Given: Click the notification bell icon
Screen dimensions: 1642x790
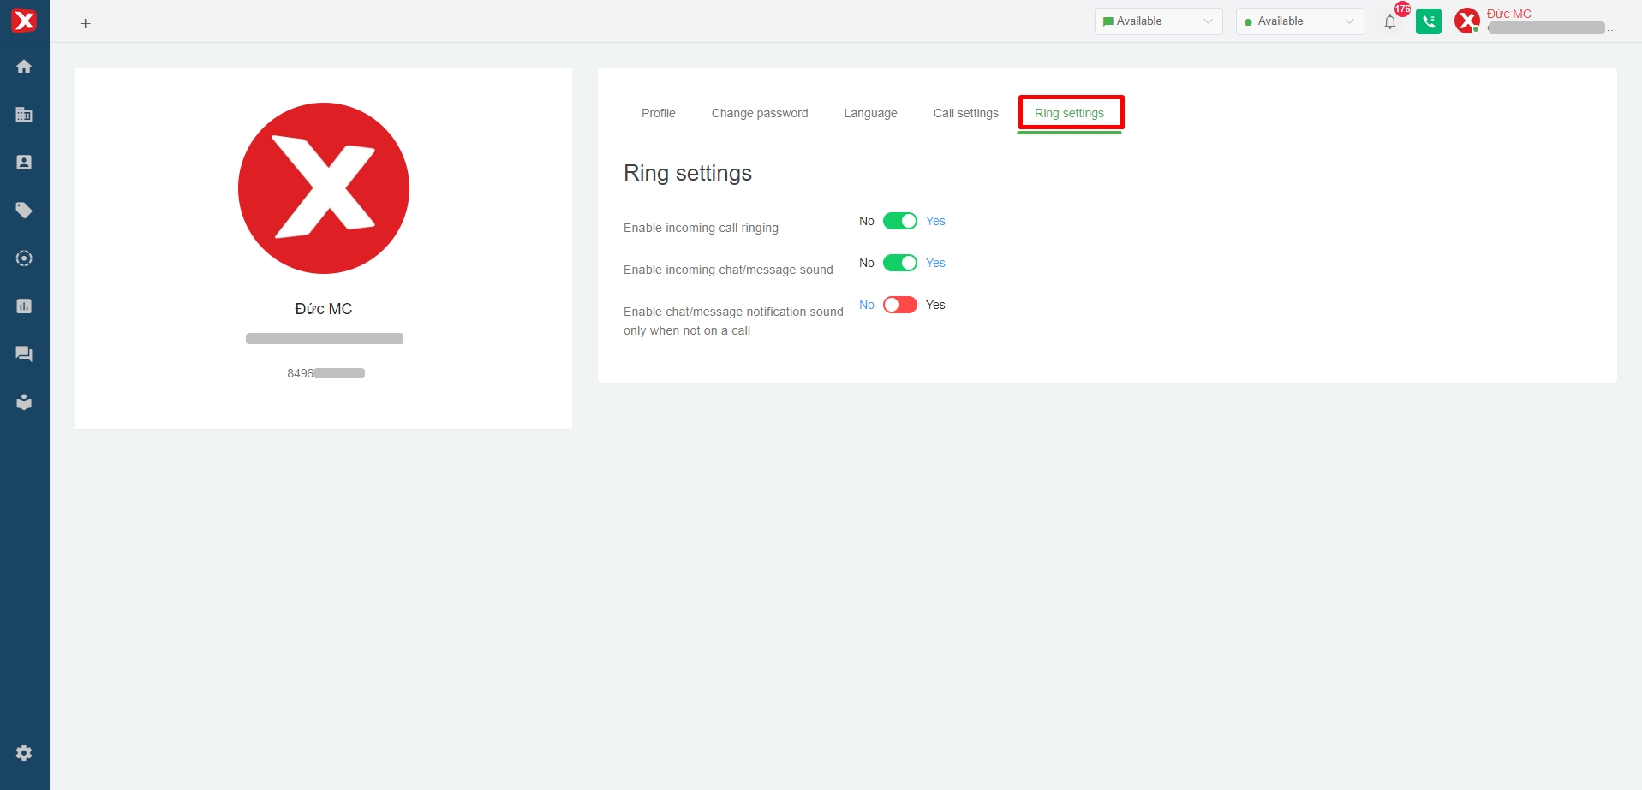Looking at the screenshot, I should tap(1389, 22).
